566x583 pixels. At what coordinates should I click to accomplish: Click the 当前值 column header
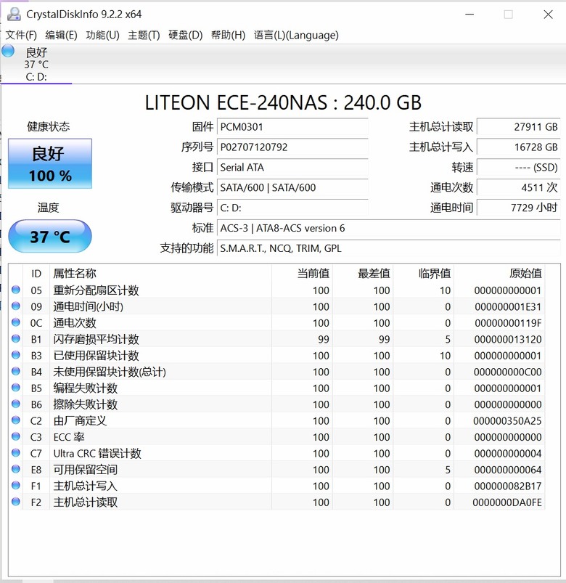coord(302,273)
